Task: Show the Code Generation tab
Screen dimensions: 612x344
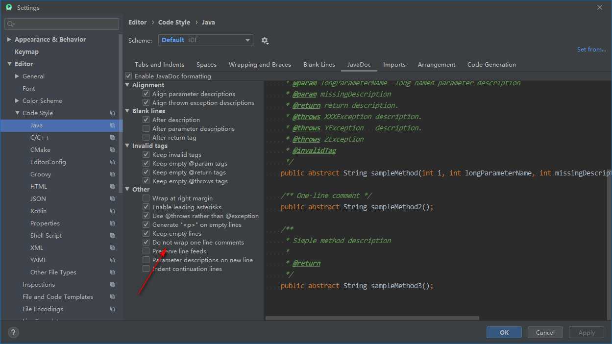Action: [491, 65]
